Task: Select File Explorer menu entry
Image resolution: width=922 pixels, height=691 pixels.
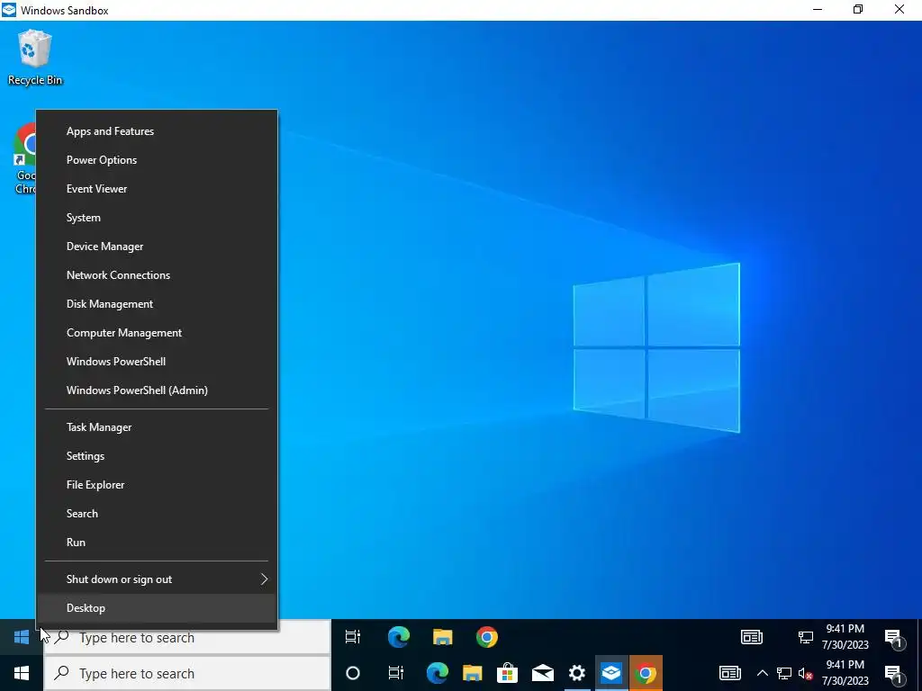Action: click(x=157, y=485)
